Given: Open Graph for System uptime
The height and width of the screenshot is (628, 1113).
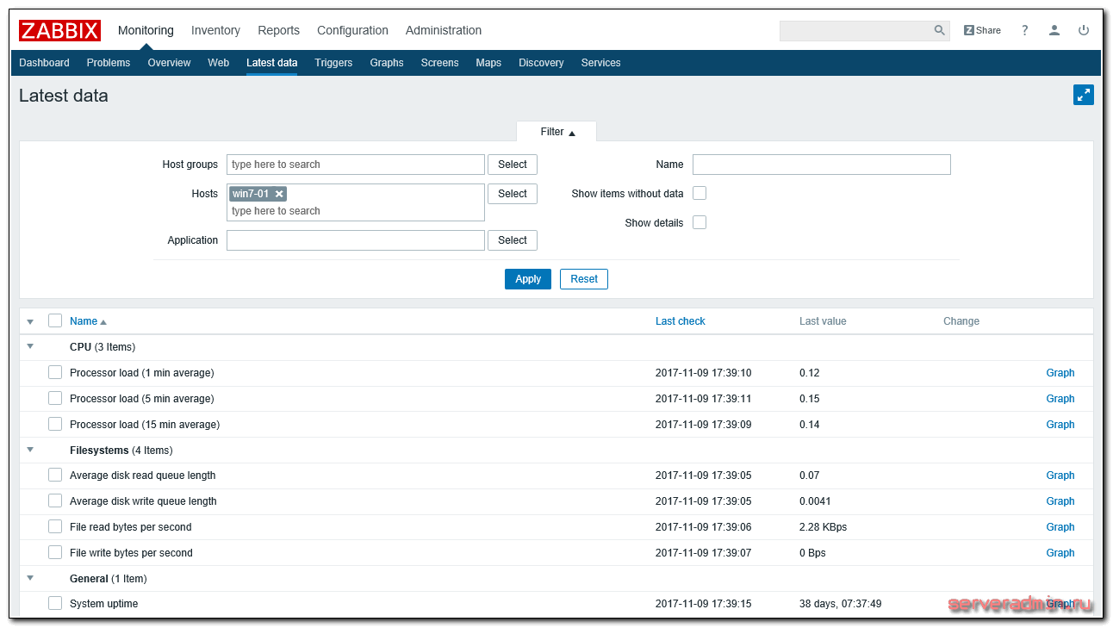Looking at the screenshot, I should click(1060, 604).
